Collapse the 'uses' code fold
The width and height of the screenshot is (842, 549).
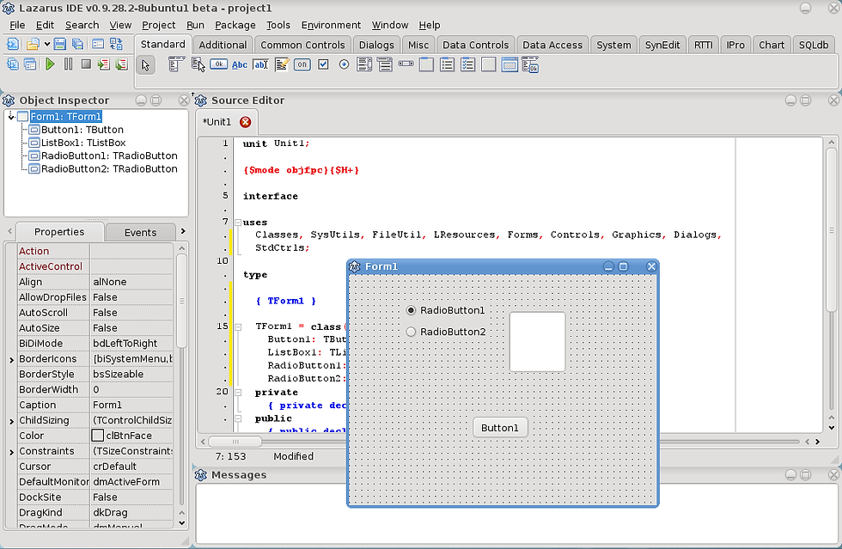[x=238, y=222]
